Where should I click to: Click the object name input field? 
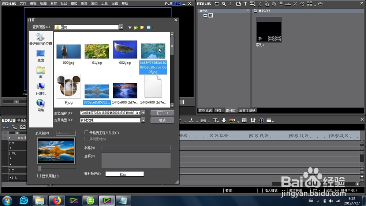coord(110,113)
